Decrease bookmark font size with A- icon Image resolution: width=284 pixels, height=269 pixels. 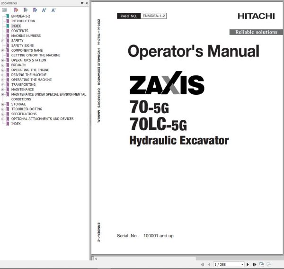tap(53, 10)
